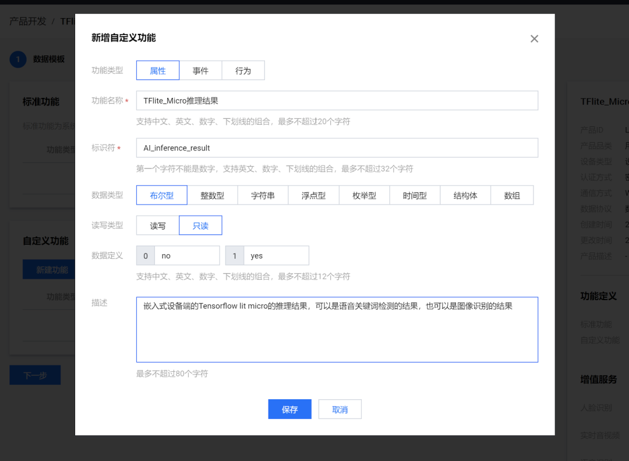Choose 字符串 data type
Viewport: 629px width, 461px height.
click(263, 195)
